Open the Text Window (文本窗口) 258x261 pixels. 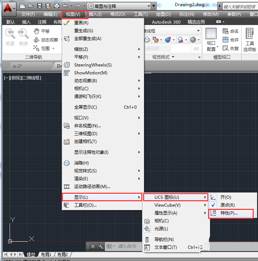pyautogui.click(x=176, y=247)
